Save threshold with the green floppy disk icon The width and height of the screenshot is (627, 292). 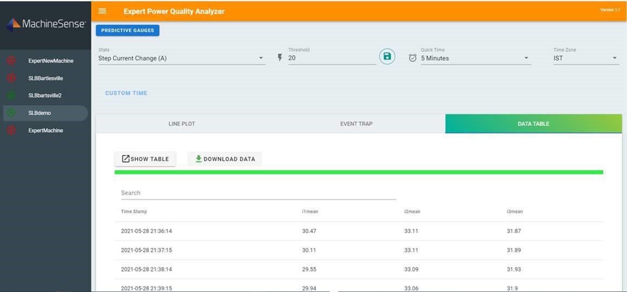387,57
